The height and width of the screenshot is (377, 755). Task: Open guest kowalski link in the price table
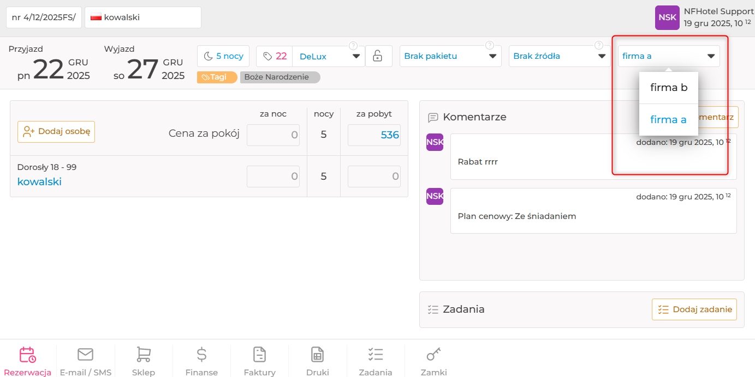[x=39, y=182]
